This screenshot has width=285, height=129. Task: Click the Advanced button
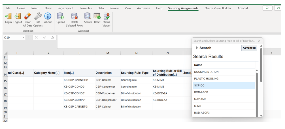(x=249, y=48)
